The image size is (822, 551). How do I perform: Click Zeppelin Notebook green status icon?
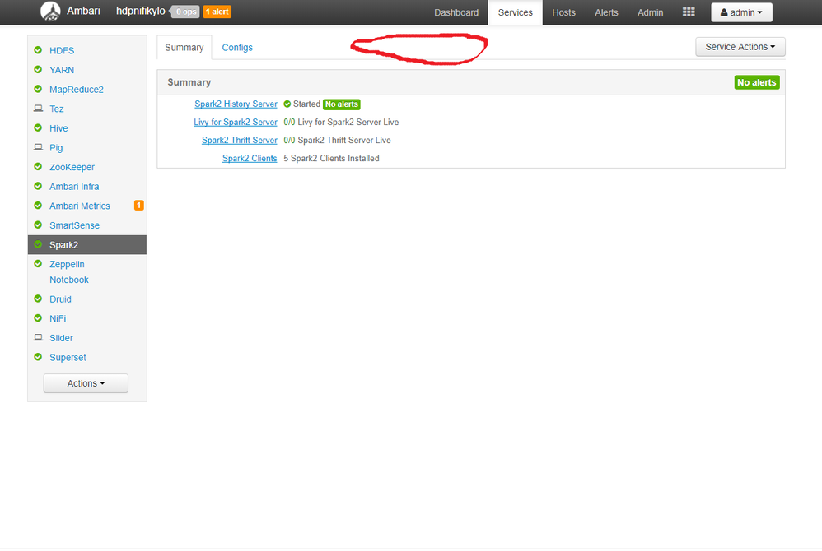click(x=38, y=264)
